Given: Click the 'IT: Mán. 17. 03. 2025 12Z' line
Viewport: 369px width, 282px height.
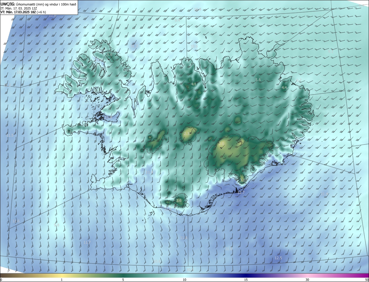Looking at the screenshot, I should (19, 8).
